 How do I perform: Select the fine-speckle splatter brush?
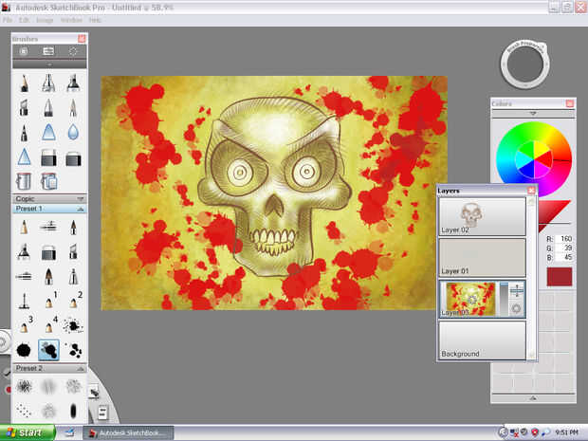73,325
